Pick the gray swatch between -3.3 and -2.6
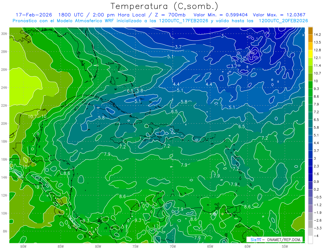The image size is (323, 250). pos(310,224)
